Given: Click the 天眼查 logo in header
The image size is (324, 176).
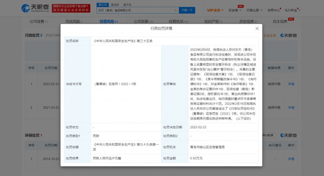Looking at the screenshot, I should coord(35,8).
